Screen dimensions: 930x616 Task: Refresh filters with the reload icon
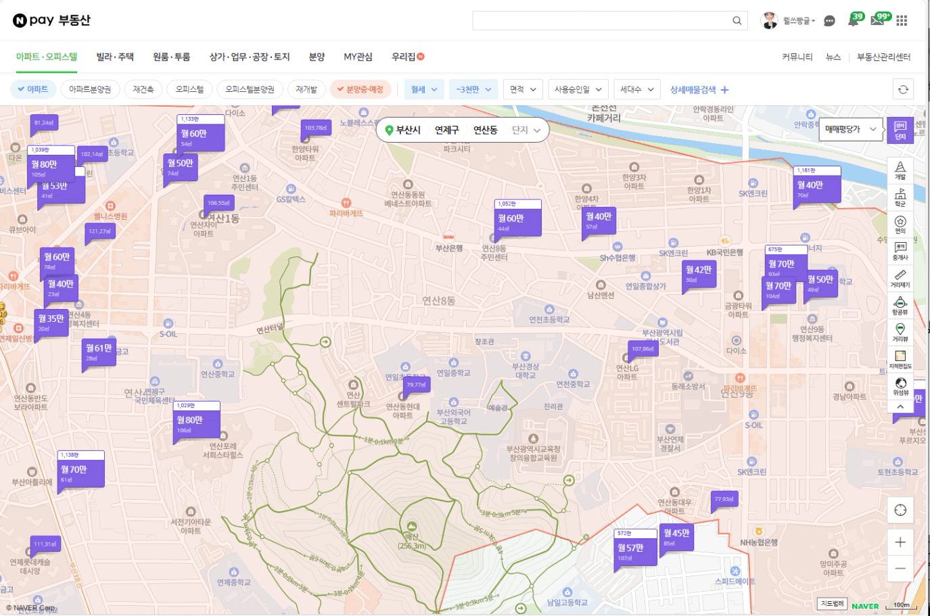[903, 89]
